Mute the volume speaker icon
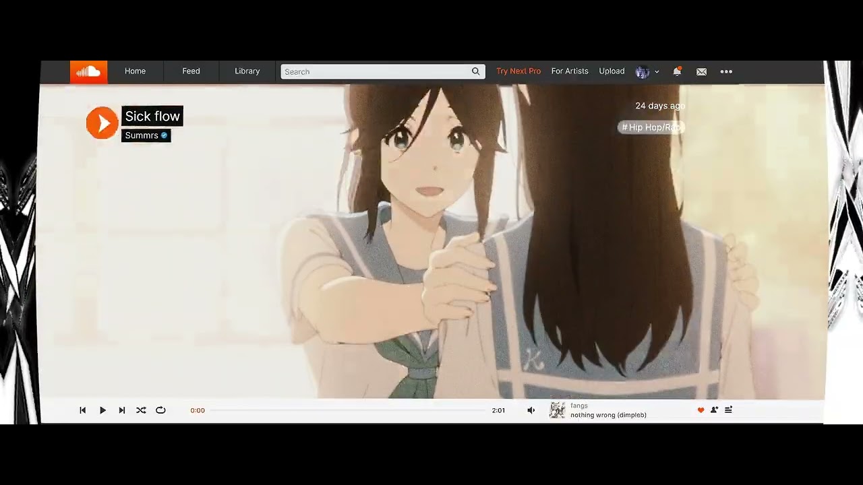This screenshot has height=485, width=863. click(x=531, y=410)
